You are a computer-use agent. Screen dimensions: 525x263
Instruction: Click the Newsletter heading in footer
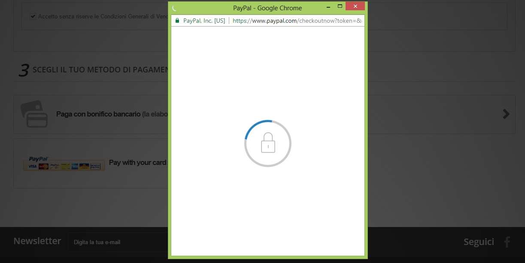(x=37, y=241)
